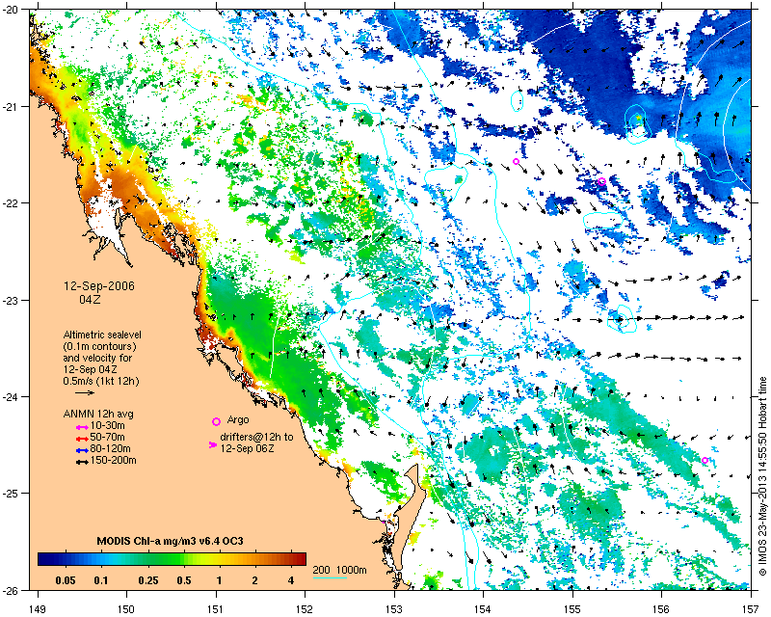
Task: Click the '156' longitude axis label
Action: coord(661,609)
